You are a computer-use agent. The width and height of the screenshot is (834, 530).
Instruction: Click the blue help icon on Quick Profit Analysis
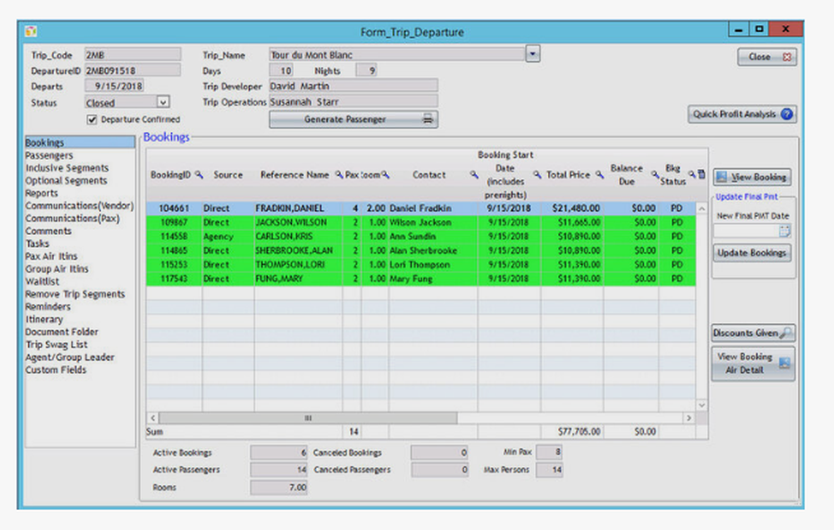[x=786, y=114]
